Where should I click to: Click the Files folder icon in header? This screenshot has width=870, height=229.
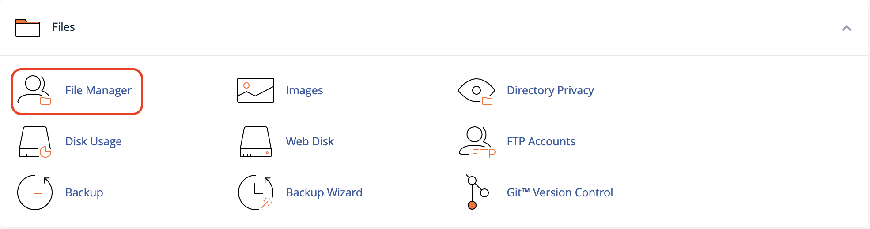28,27
